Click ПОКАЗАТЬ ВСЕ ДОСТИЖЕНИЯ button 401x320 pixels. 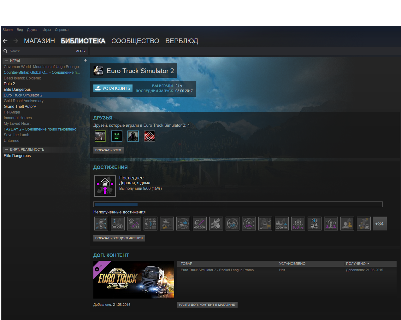point(119,238)
